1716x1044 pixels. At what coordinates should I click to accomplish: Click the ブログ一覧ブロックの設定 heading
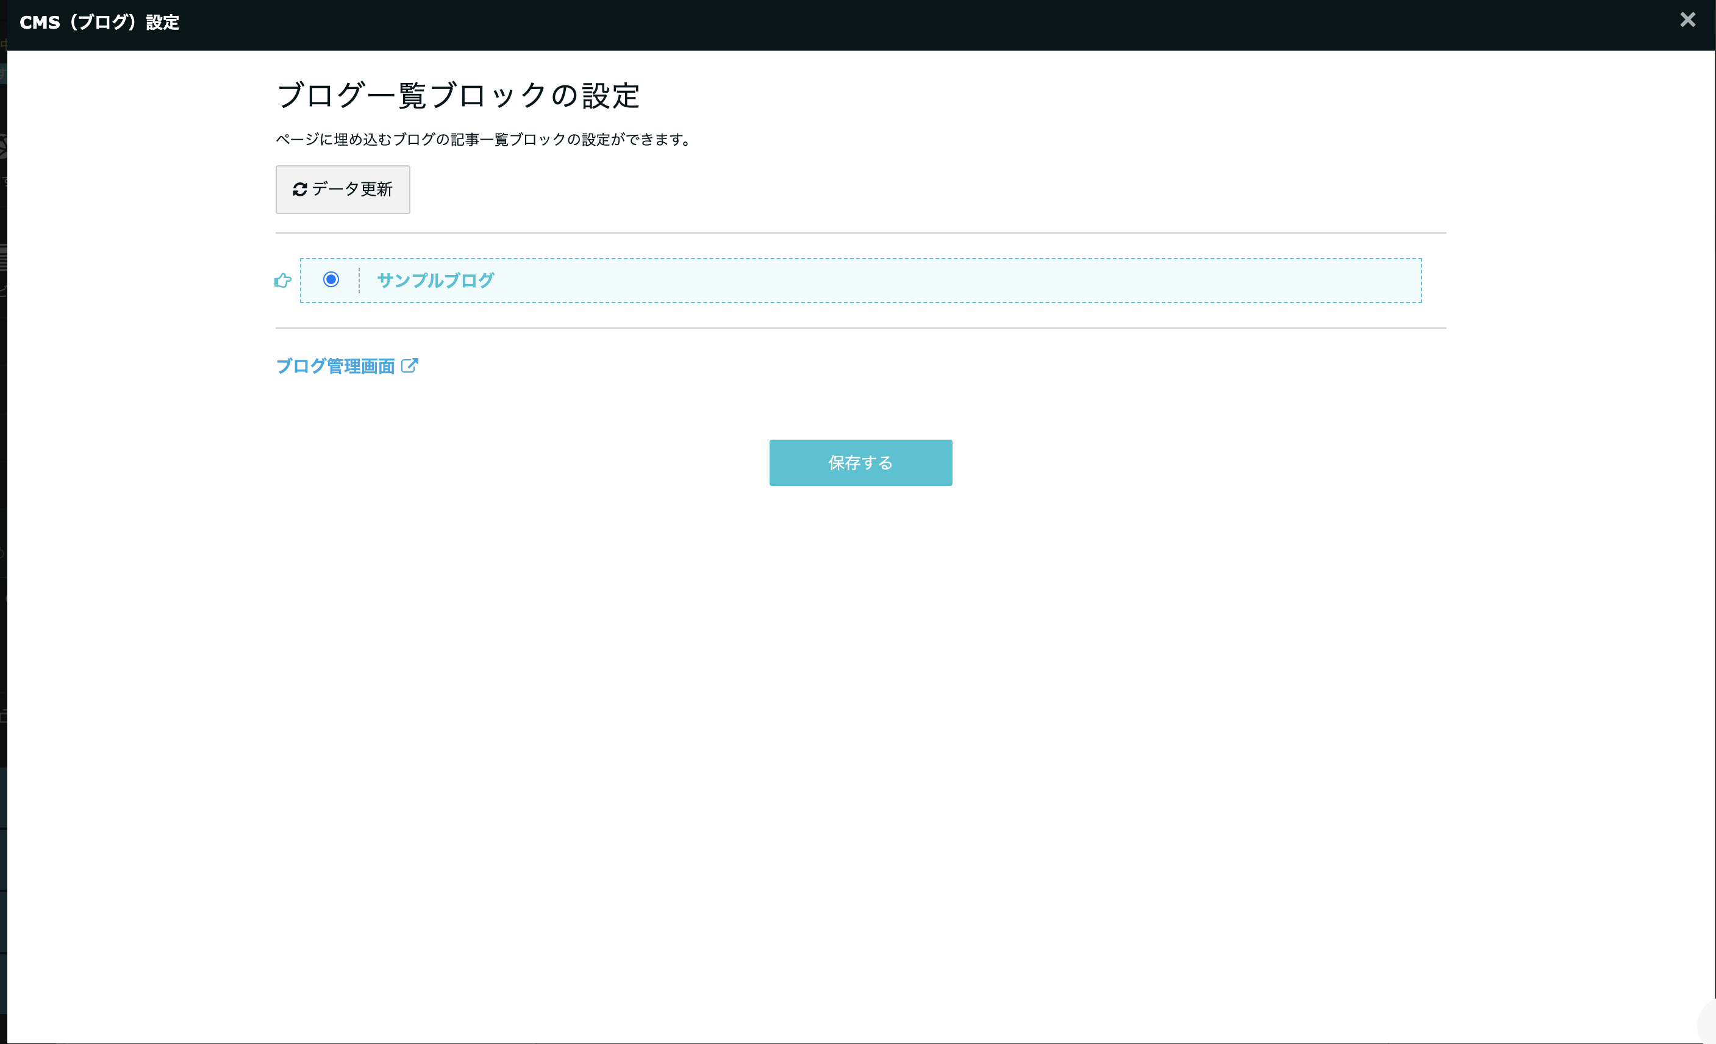459,96
